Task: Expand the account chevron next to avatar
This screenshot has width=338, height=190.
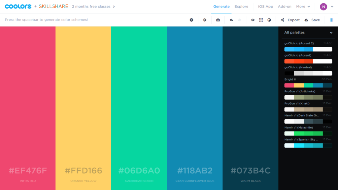Action: (332, 7)
